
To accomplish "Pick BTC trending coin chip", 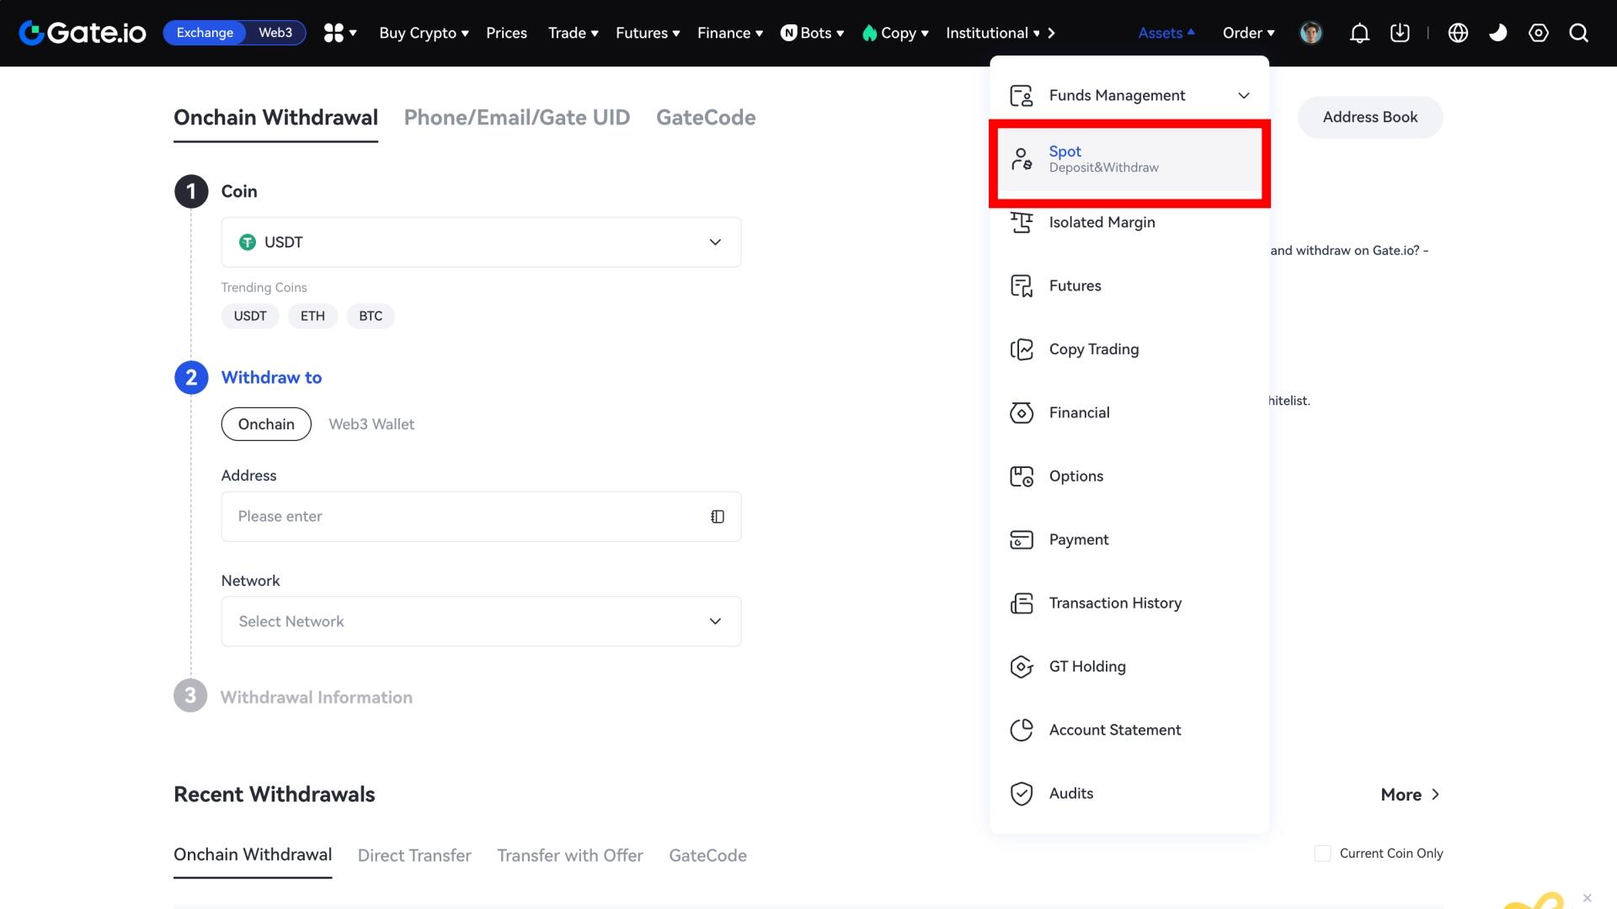I will tap(371, 316).
